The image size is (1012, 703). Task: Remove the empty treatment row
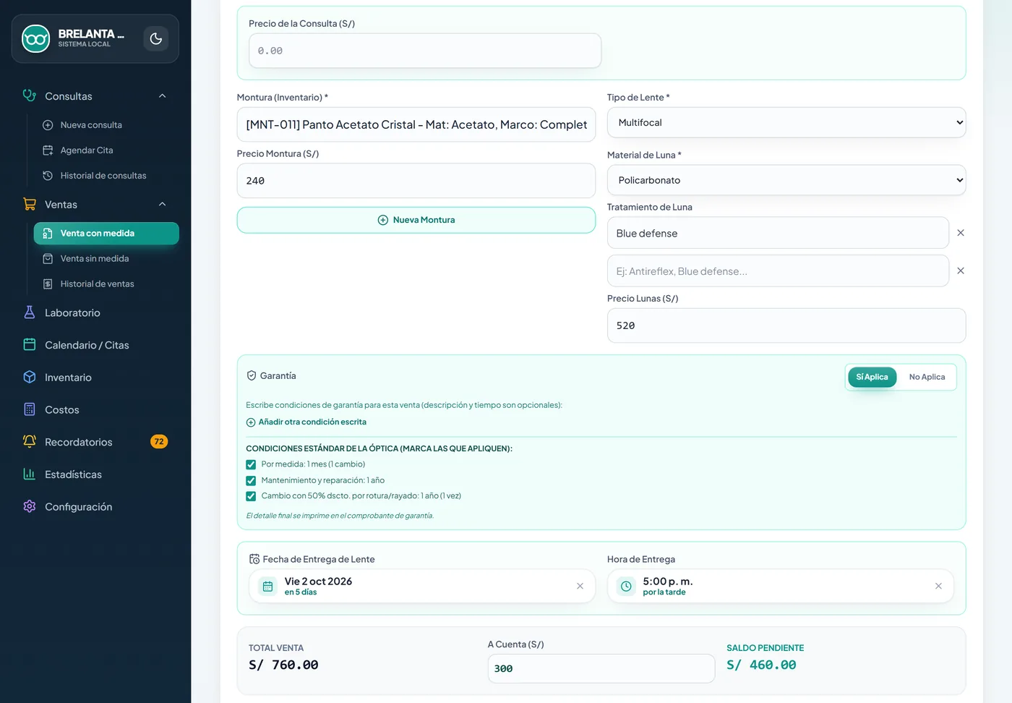coord(961,270)
